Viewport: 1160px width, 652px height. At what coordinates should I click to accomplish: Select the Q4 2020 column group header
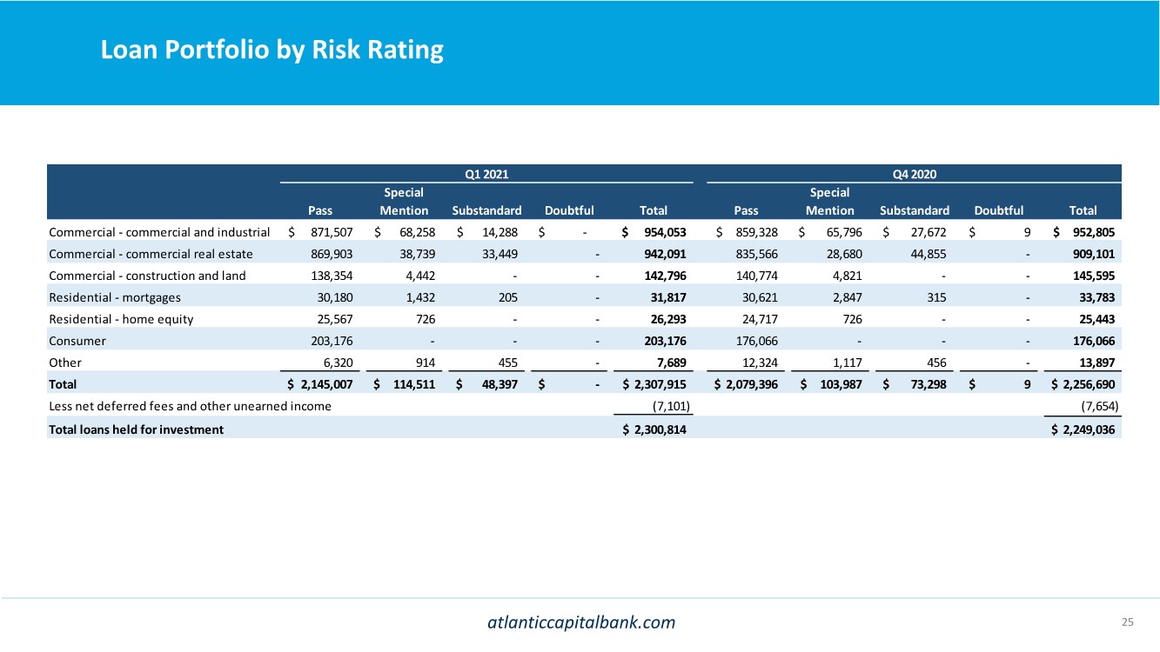pos(914,174)
